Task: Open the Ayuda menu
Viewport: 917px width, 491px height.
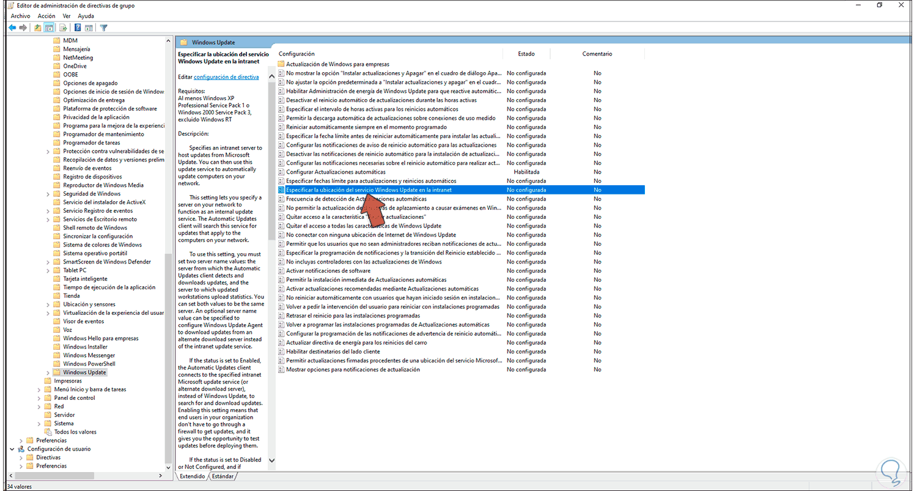Action: coord(86,16)
